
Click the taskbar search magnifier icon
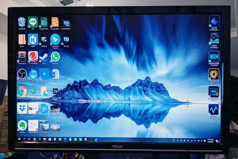point(24,139)
